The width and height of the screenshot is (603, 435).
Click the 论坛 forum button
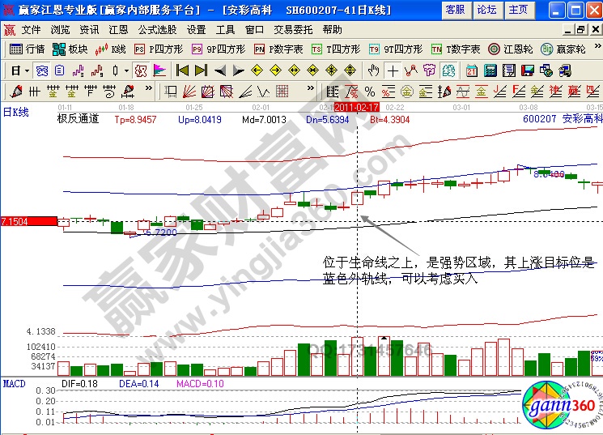[486, 10]
